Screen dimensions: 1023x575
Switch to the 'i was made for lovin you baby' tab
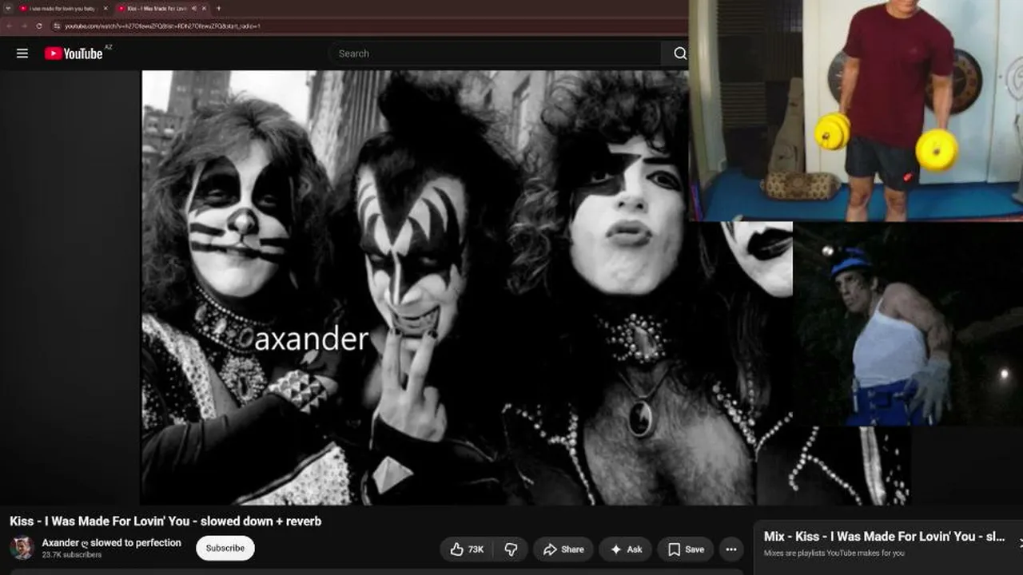point(62,8)
